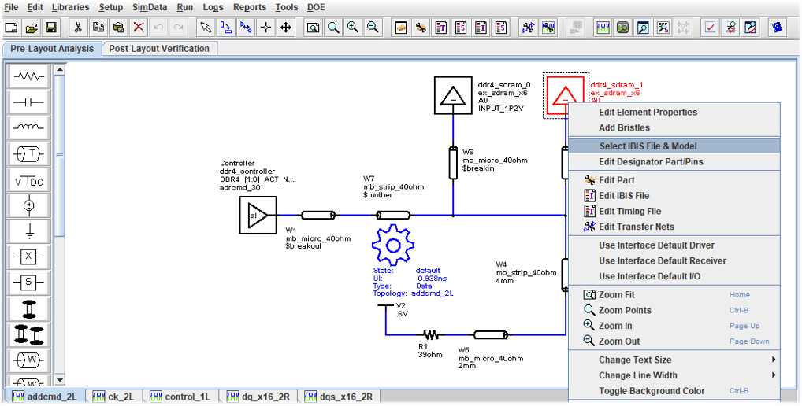Image resolution: width=802 pixels, height=406 pixels.
Task: Choose Zoom Points in context menu
Action: pyautogui.click(x=674, y=310)
